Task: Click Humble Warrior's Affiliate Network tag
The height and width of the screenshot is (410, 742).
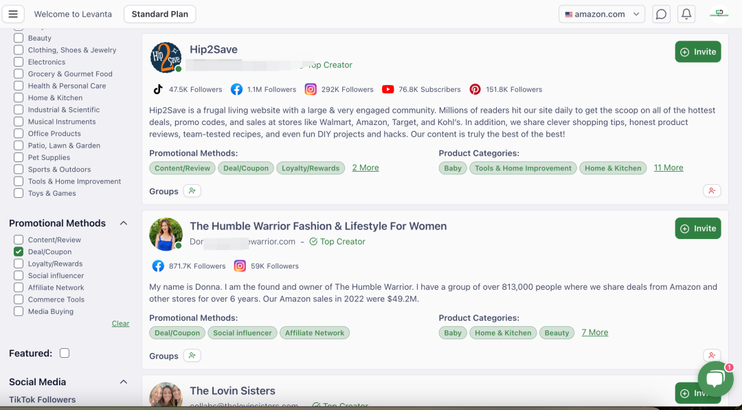Action: [315, 333]
